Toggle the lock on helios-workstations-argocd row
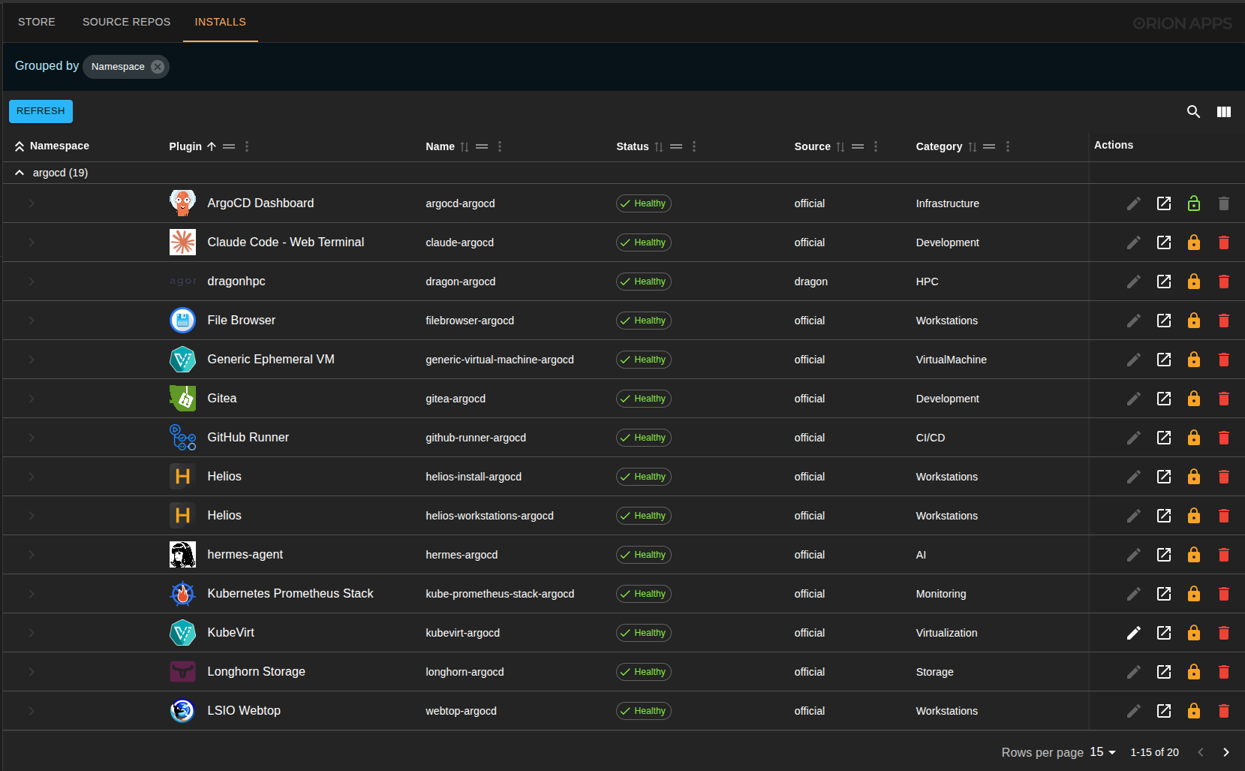 coord(1194,516)
